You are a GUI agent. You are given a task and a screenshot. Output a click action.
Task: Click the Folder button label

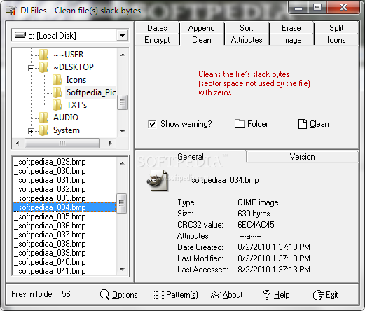point(258,124)
